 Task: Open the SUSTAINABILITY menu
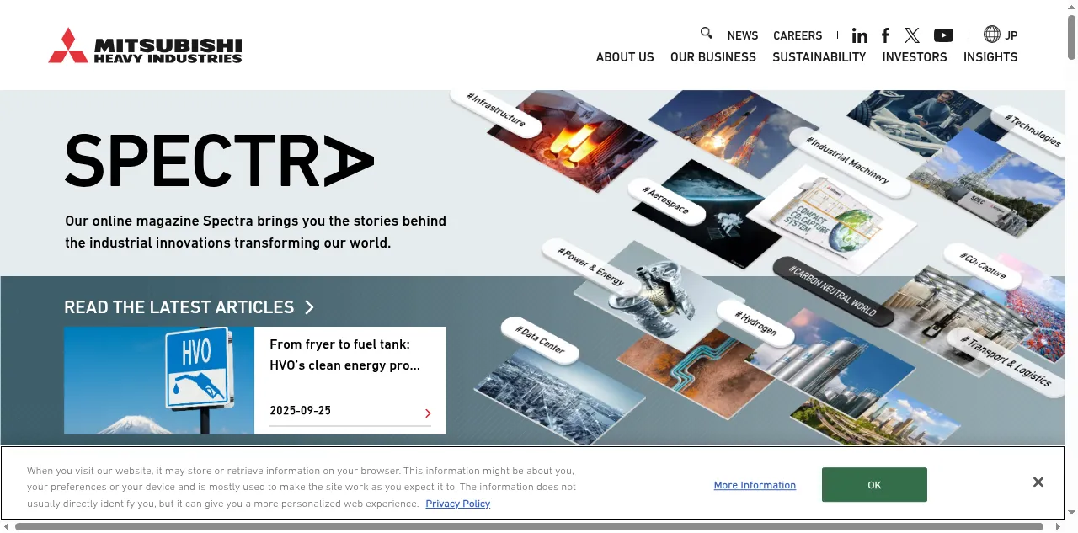[819, 57]
